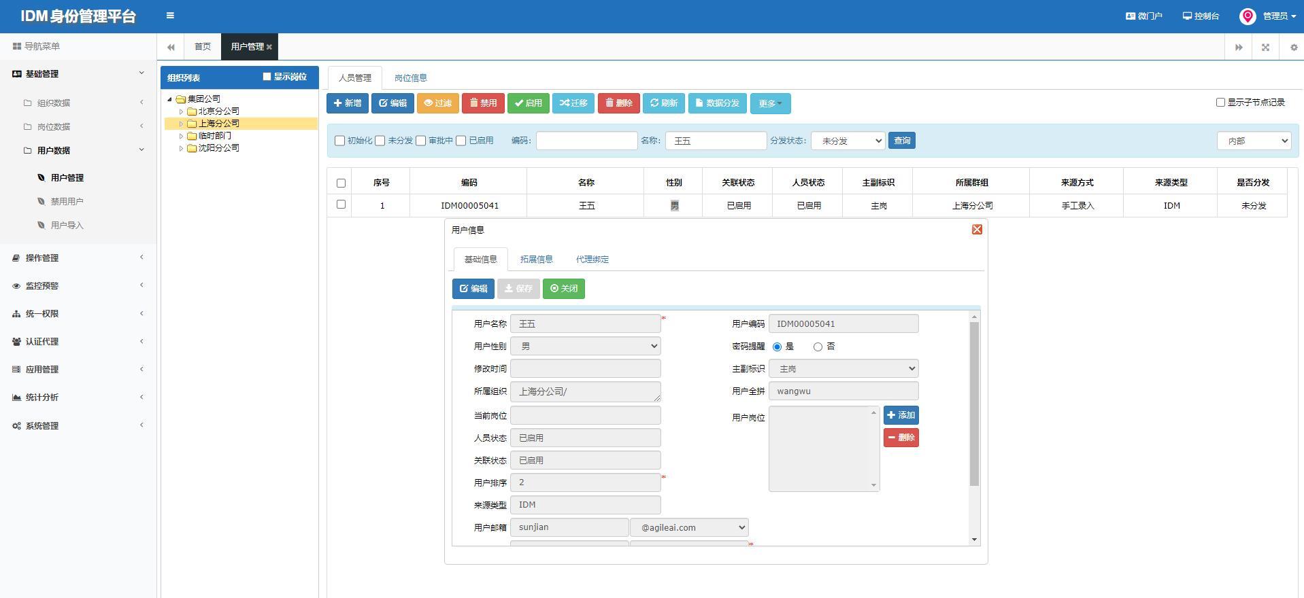The width and height of the screenshot is (1304, 598).
Task: Switch to the 代理绑定 tab
Action: (x=592, y=260)
